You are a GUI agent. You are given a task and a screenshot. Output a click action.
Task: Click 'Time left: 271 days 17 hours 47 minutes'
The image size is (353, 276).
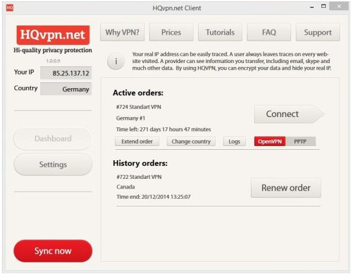[164, 129]
